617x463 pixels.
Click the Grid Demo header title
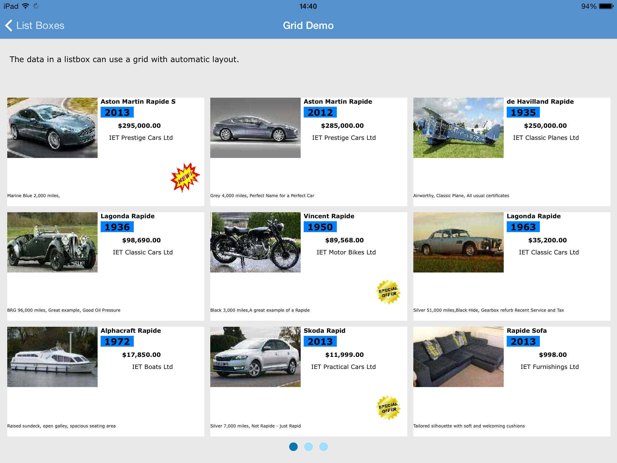tap(308, 26)
